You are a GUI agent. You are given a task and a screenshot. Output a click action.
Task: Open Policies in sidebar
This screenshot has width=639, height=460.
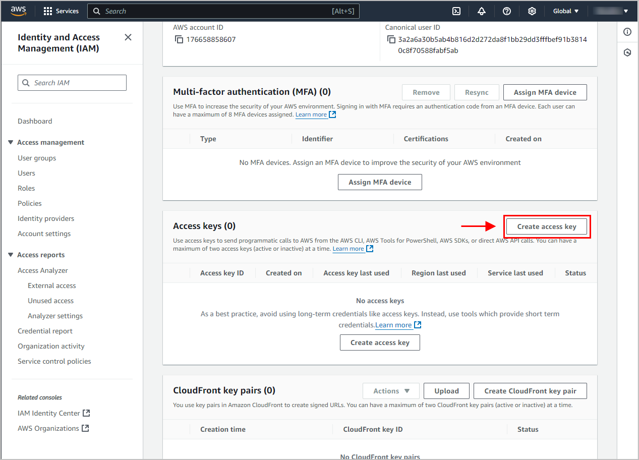pos(30,203)
